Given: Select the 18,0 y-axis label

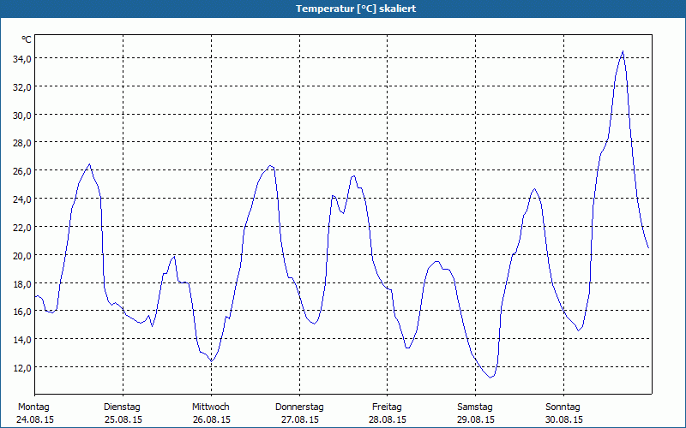Looking at the screenshot, I should click(x=22, y=284).
